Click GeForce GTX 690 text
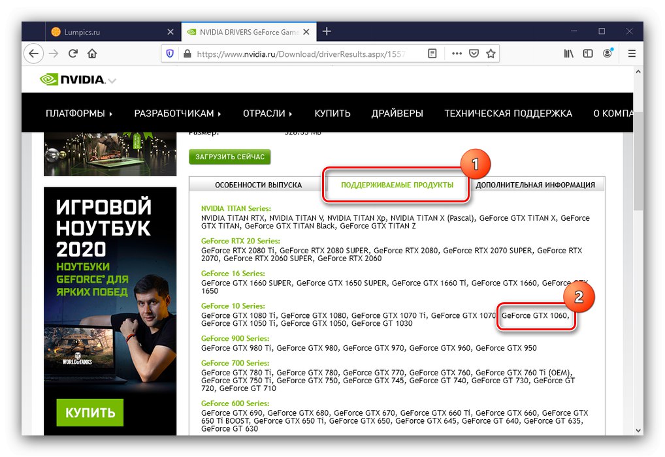This screenshot has height=457, width=665. pyautogui.click(x=231, y=413)
